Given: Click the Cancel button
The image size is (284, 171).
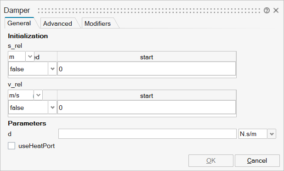Looking at the screenshot, I should (x=257, y=161).
